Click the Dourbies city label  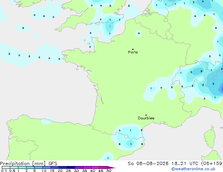[146, 118]
